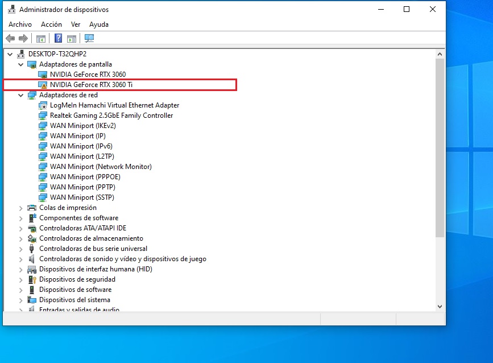Click the Controladoras de almacenamiento icon
The image size is (493, 363).
32,238
